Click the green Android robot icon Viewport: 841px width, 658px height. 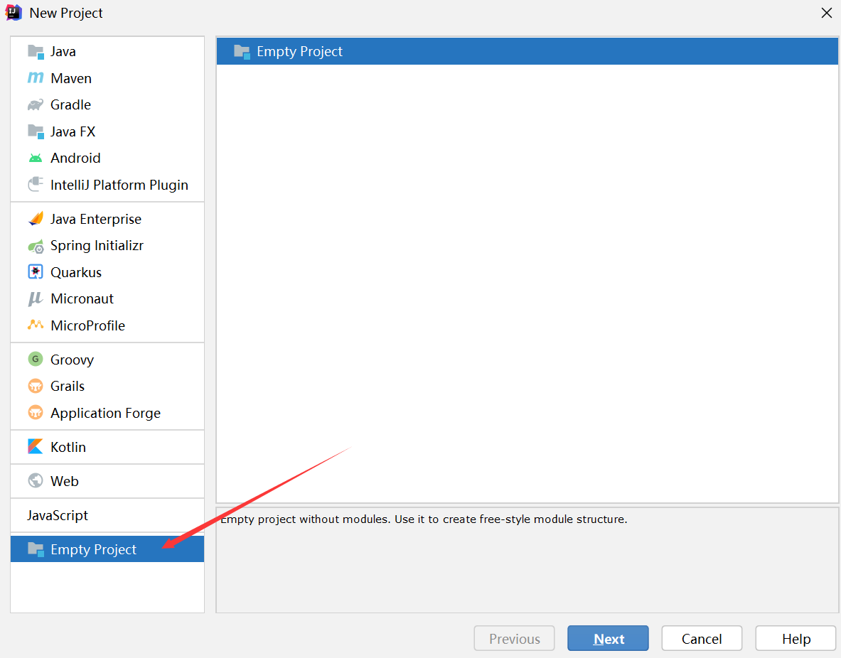tap(36, 158)
